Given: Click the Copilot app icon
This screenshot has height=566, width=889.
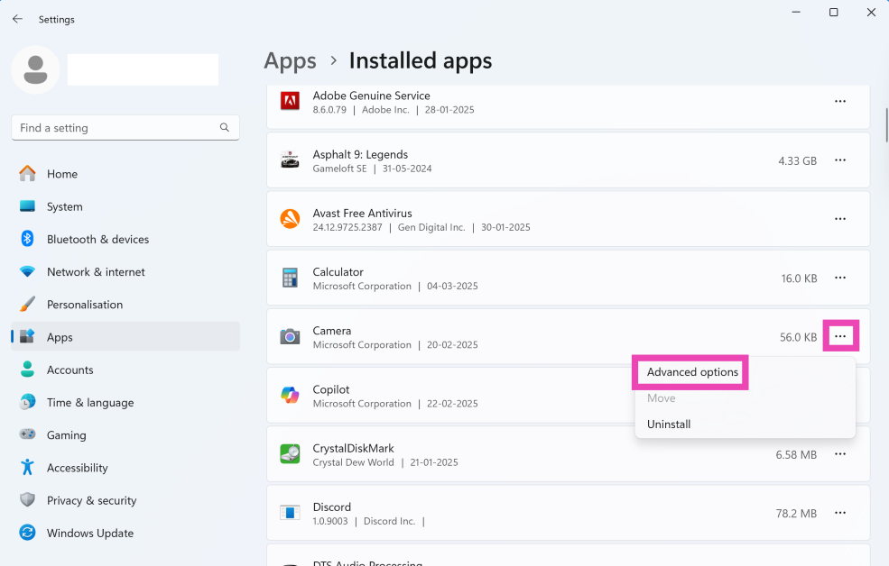Looking at the screenshot, I should tap(290, 396).
